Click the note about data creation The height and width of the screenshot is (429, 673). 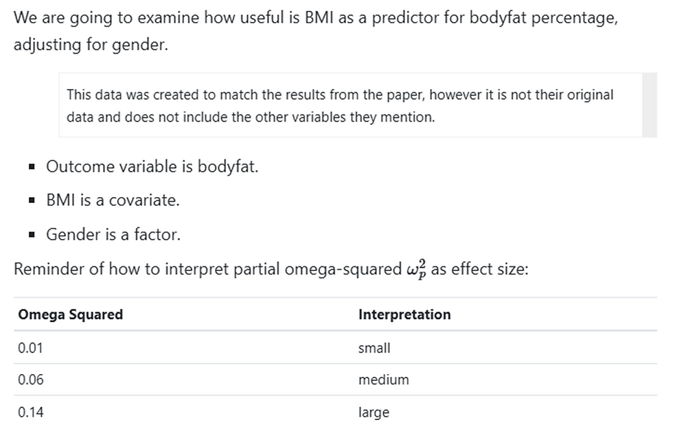tap(340, 106)
